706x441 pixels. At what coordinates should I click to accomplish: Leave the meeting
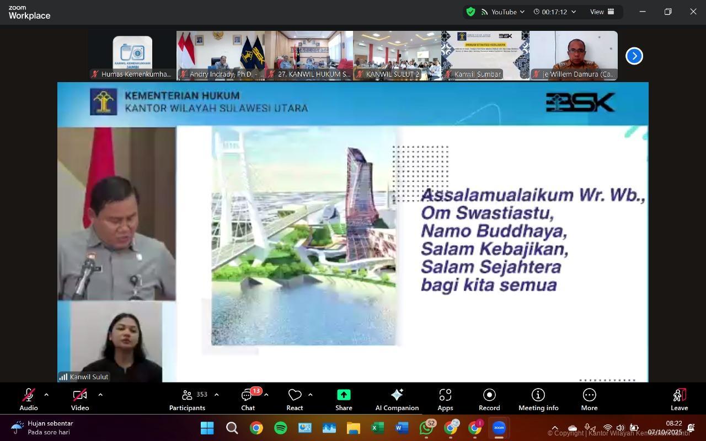679,399
